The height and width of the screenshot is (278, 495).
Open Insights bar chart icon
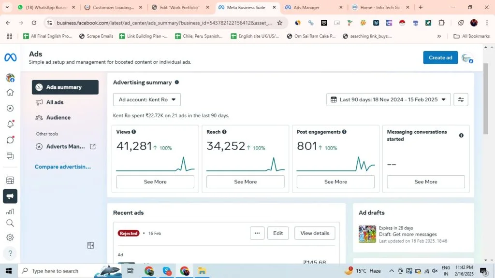pos(10,211)
